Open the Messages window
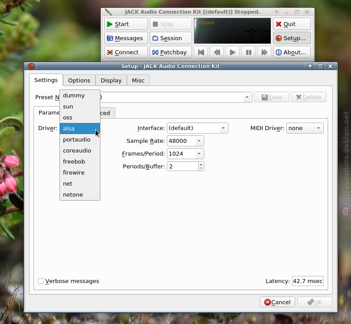 (x=126, y=38)
